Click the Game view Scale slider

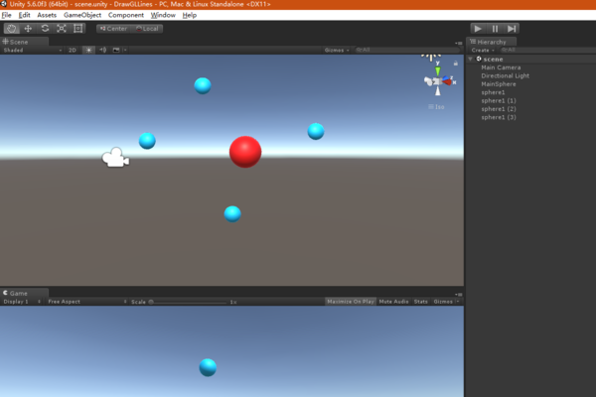point(189,301)
